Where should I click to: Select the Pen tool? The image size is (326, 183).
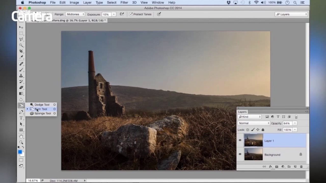pyautogui.click(x=21, y=112)
